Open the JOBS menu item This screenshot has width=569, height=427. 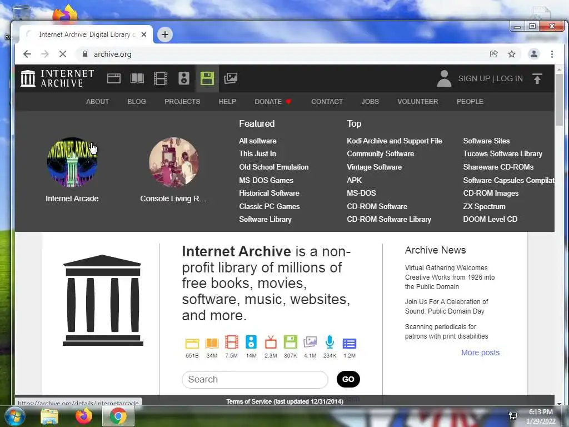point(370,102)
